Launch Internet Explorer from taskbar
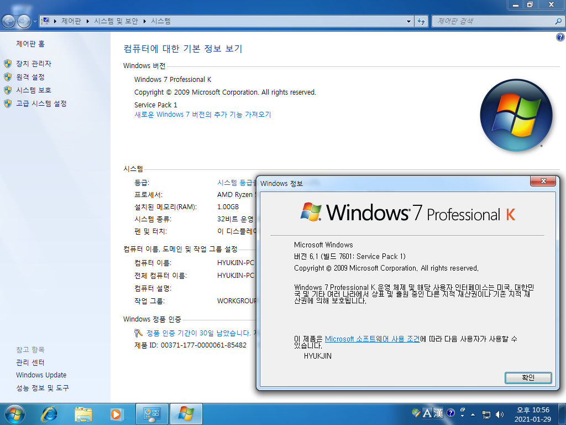The image size is (566, 425). tap(49, 414)
